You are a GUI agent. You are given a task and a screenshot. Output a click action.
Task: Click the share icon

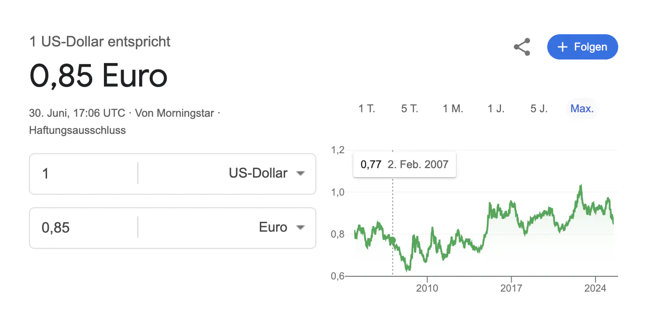[x=522, y=47]
